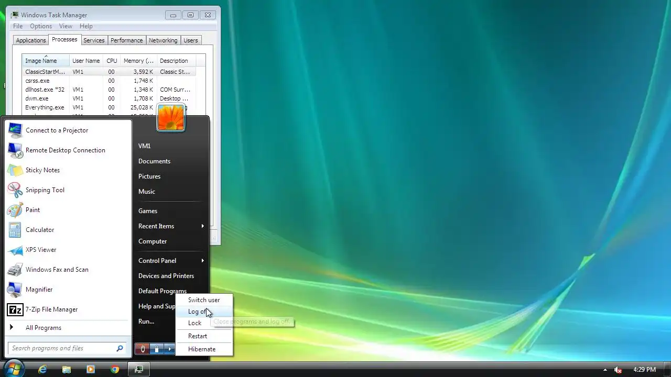The image size is (671, 377).
Task: Click the lock padlock button
Action: point(156,349)
